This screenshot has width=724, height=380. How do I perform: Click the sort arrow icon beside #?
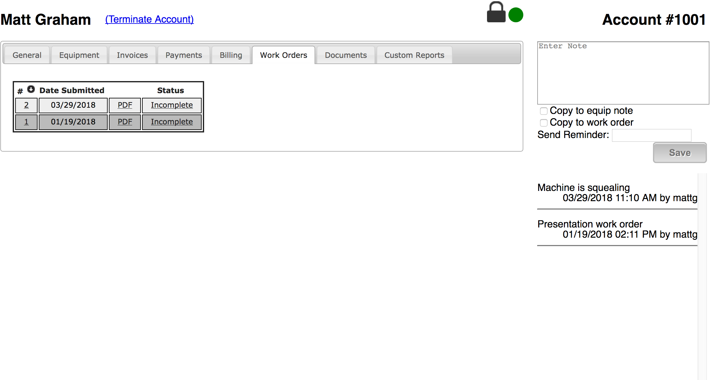[x=31, y=89]
